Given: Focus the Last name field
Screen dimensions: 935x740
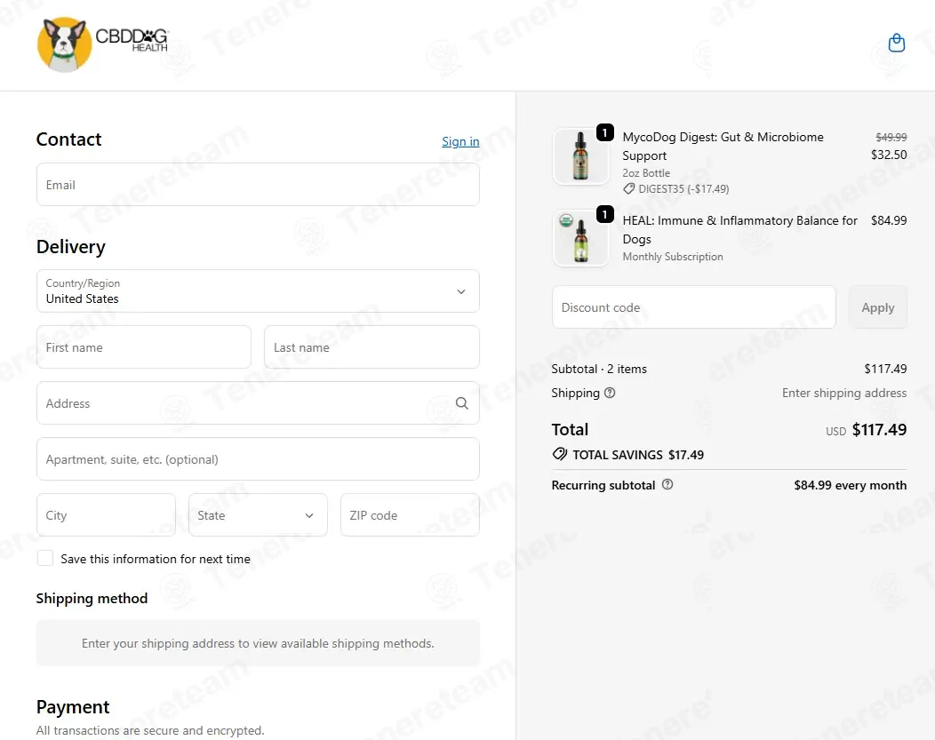Looking at the screenshot, I should pyautogui.click(x=372, y=346).
